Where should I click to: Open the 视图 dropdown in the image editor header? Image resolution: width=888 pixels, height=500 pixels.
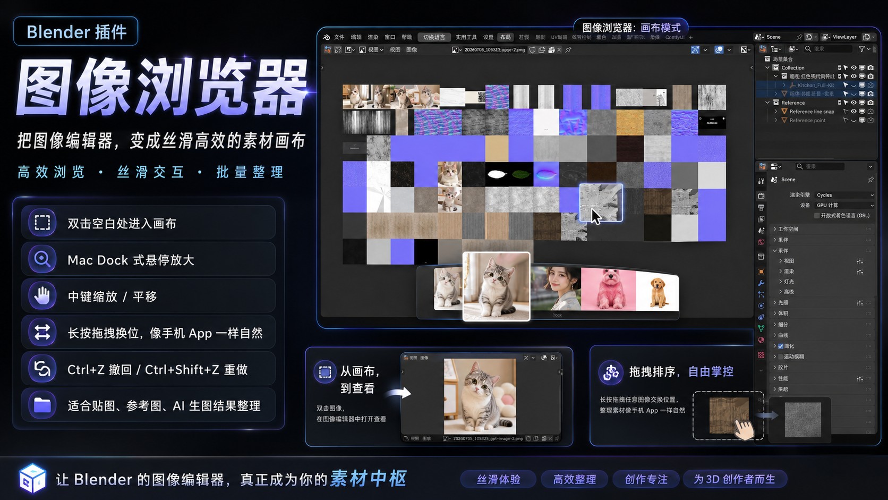point(372,50)
